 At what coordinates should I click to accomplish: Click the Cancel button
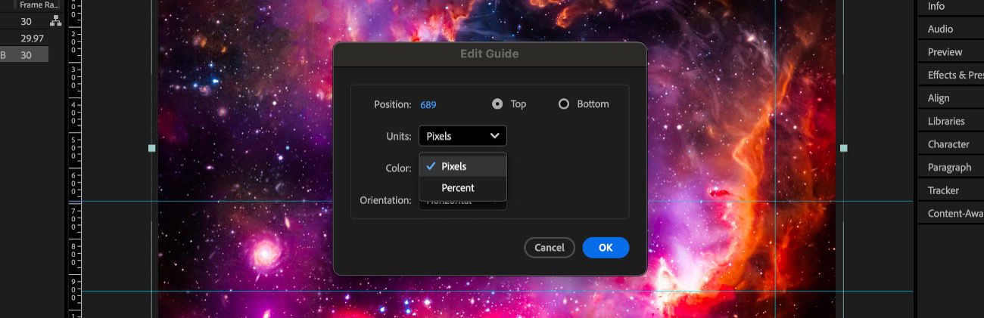coord(550,248)
